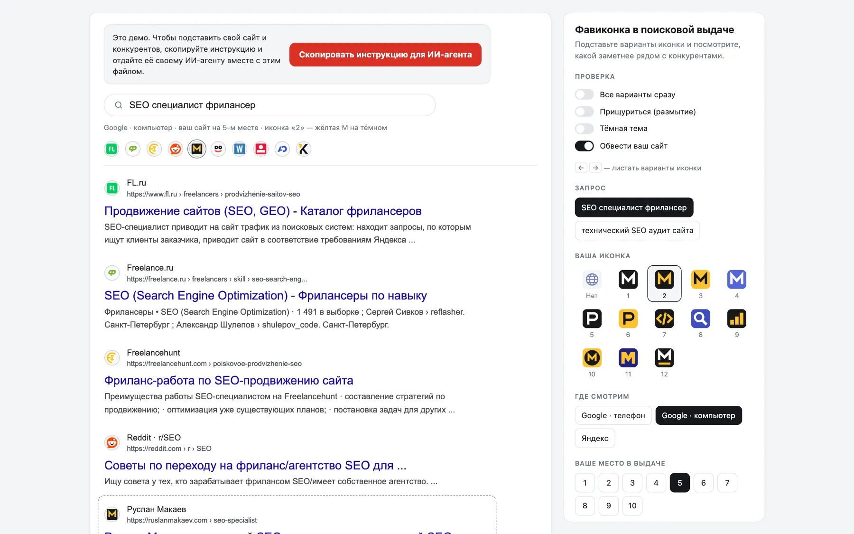
Task: Set your position in results to 10
Action: [632, 506]
